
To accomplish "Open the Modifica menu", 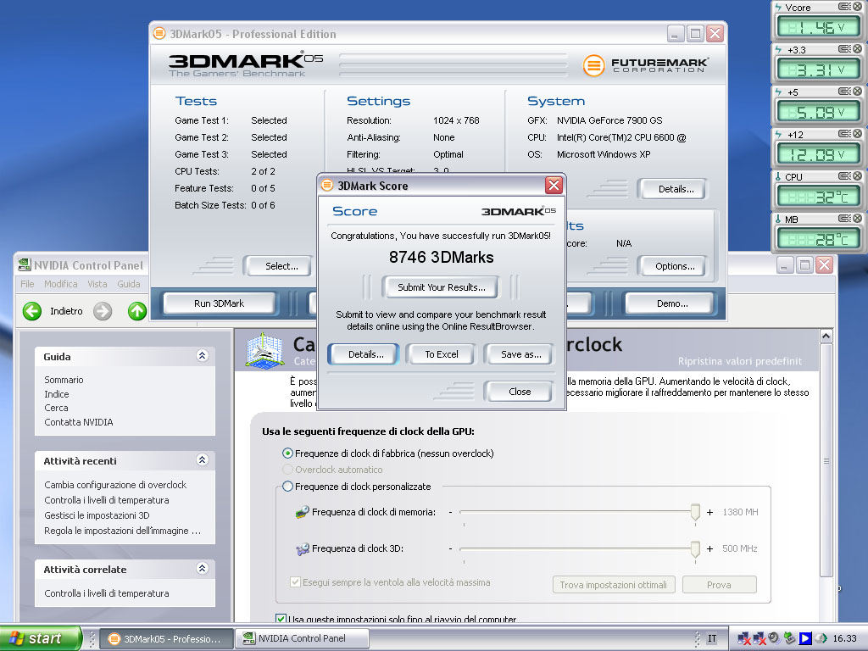I will click(x=61, y=284).
